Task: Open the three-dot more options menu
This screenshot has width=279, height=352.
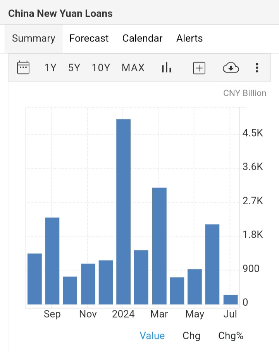Action: click(257, 68)
